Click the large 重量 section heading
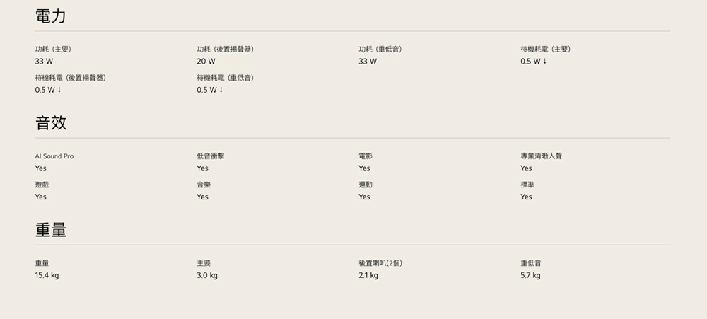This screenshot has width=707, height=319. 51,229
